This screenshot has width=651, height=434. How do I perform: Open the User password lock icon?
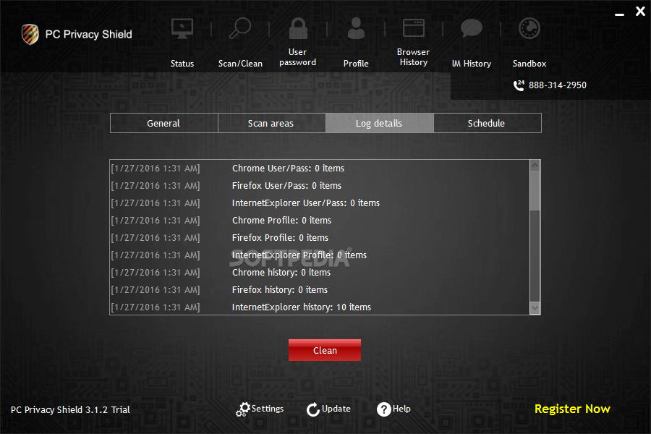point(298,28)
